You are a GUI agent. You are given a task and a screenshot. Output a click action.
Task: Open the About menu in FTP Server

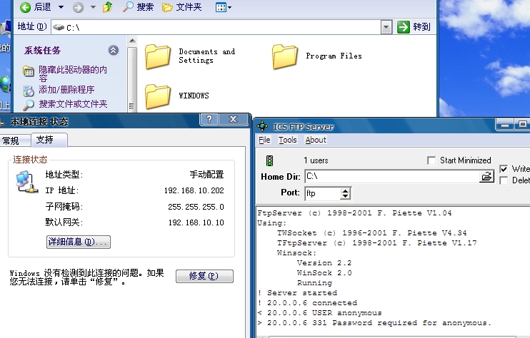(x=316, y=140)
